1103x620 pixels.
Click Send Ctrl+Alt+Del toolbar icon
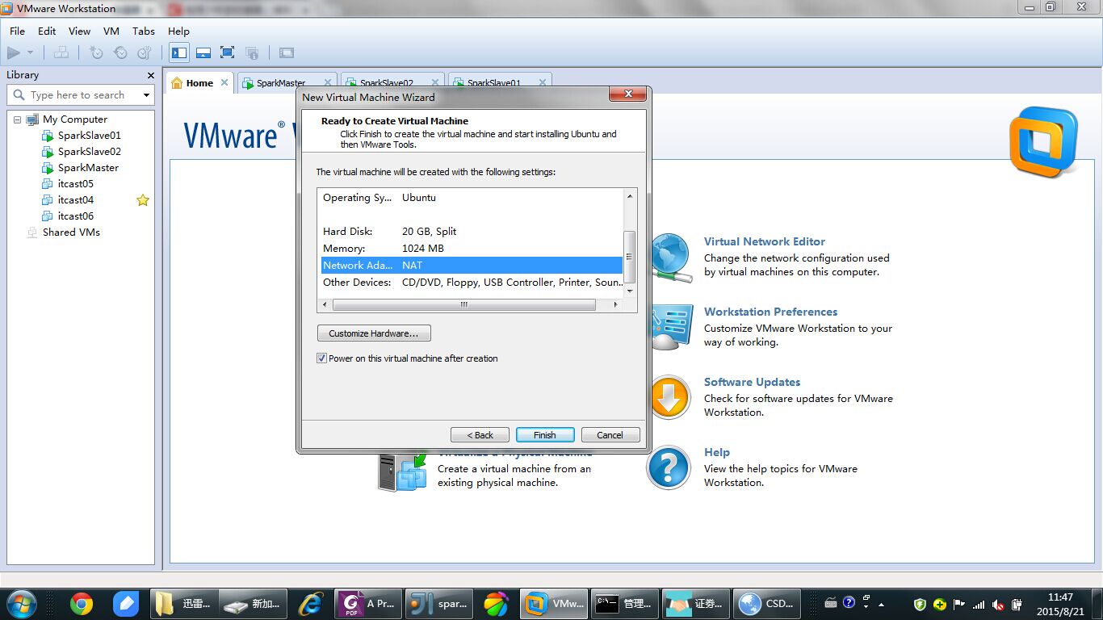(x=61, y=52)
